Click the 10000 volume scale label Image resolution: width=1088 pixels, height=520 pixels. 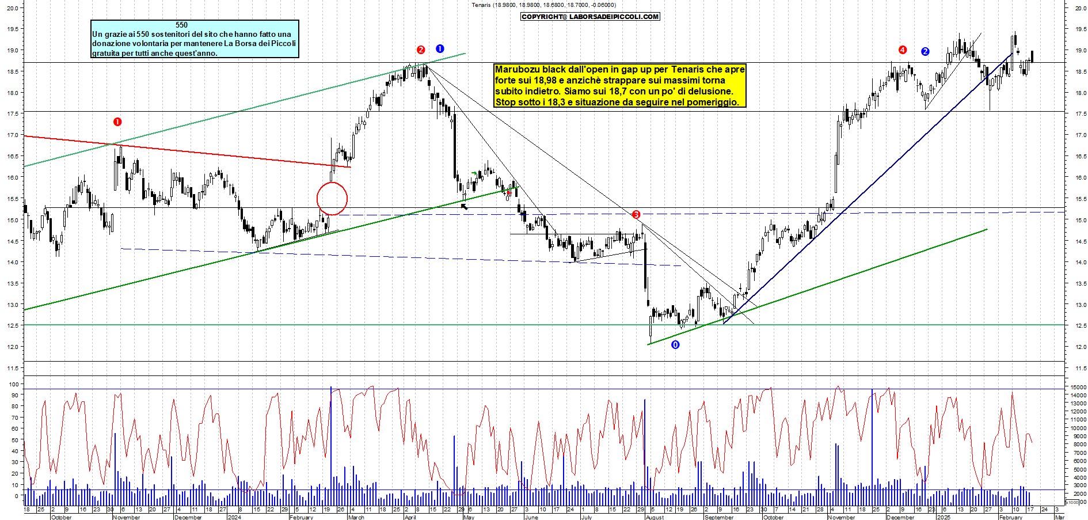point(1078,428)
